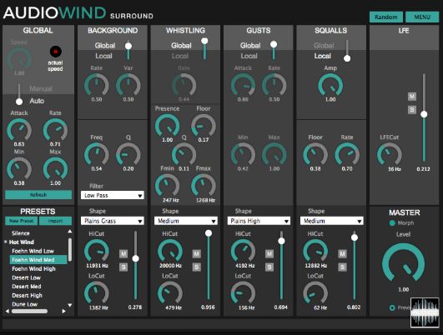The image size is (443, 335).
Task: Click the Background Rate knob
Action: click(96, 85)
